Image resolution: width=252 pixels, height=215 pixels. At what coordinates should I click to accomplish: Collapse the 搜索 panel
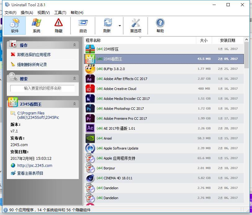click(74, 78)
